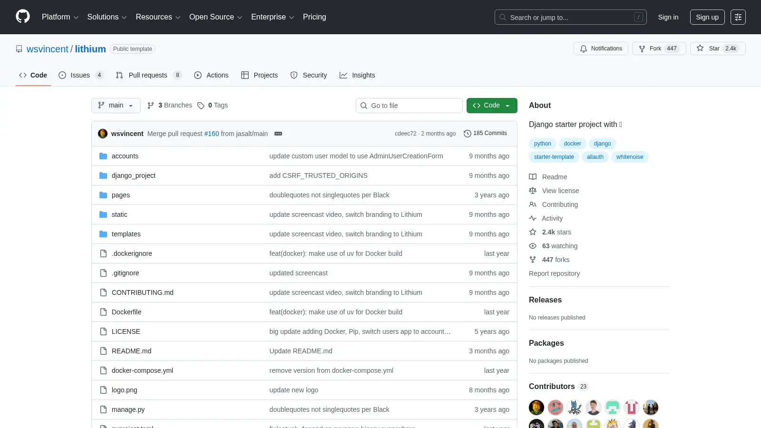Click the LICENSE file icon

pos(103,331)
